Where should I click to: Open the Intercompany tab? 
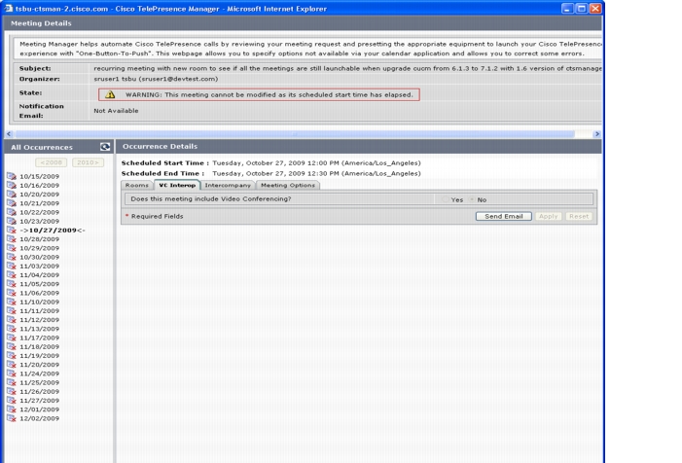(228, 185)
